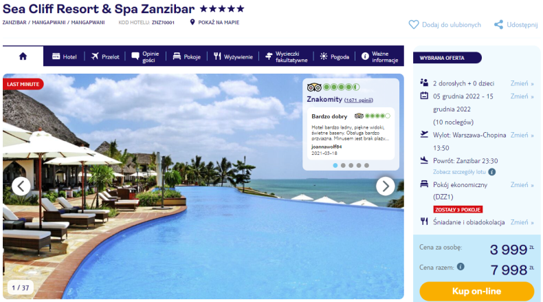Change number of travelers via Zmień
Viewport: 543px width, 302px height.
click(522, 83)
